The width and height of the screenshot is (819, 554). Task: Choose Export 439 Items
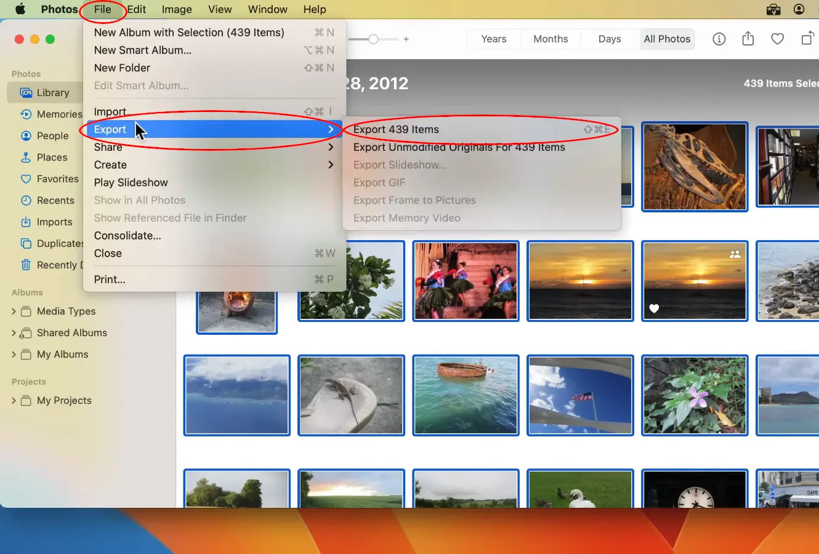396,129
